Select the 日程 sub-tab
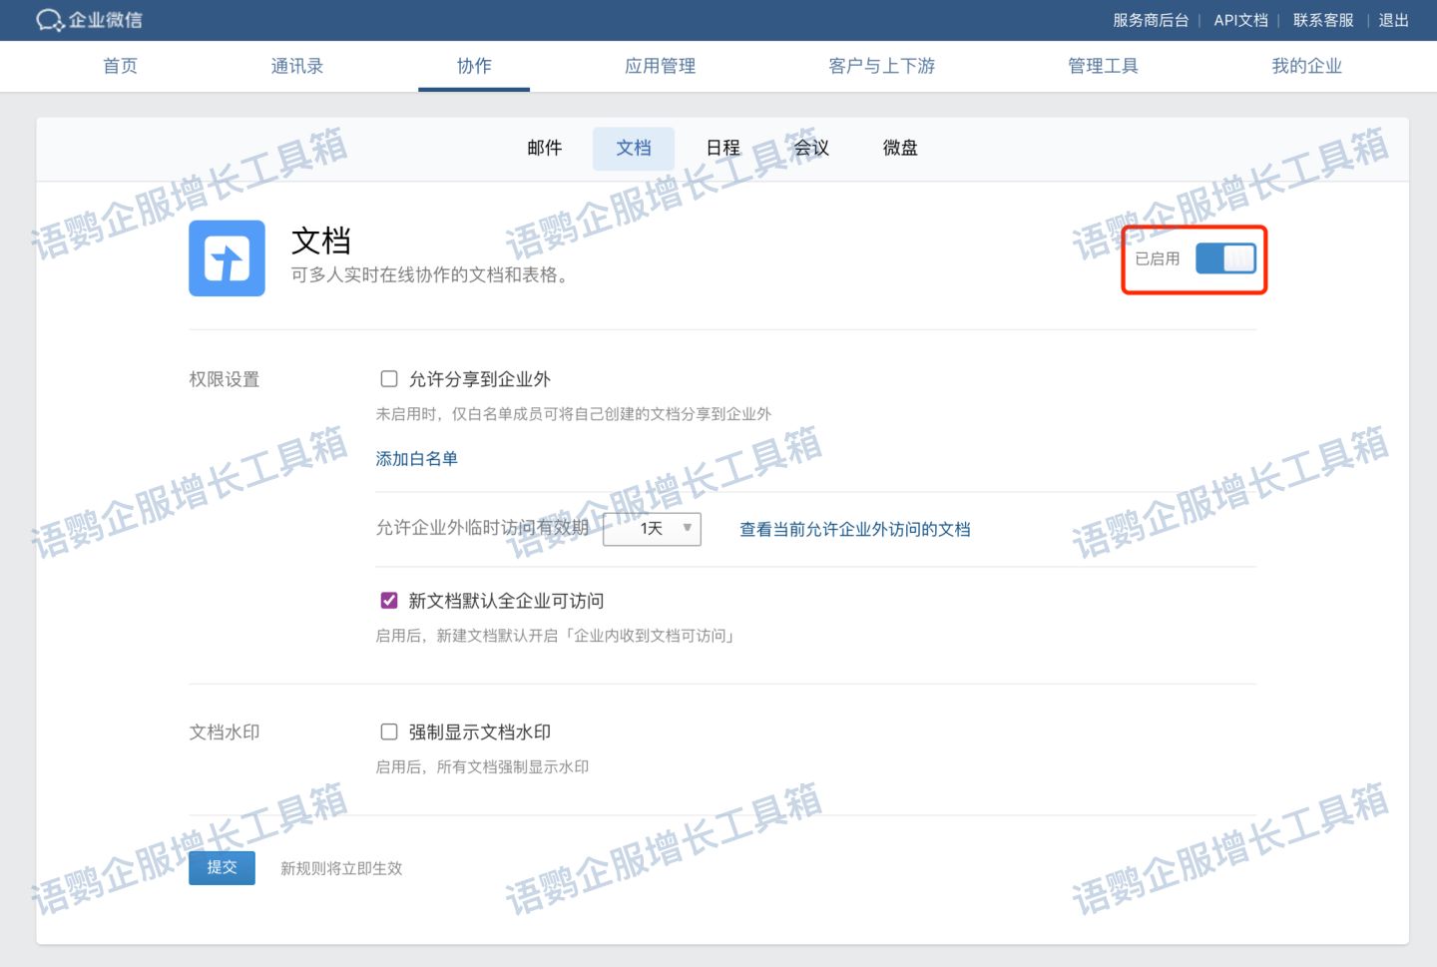 (722, 148)
